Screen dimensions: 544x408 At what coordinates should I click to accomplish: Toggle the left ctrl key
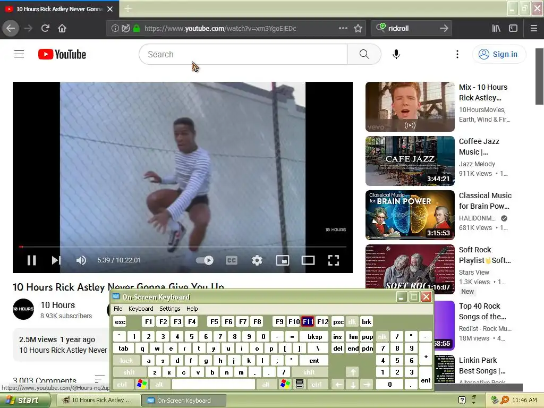coord(122,385)
